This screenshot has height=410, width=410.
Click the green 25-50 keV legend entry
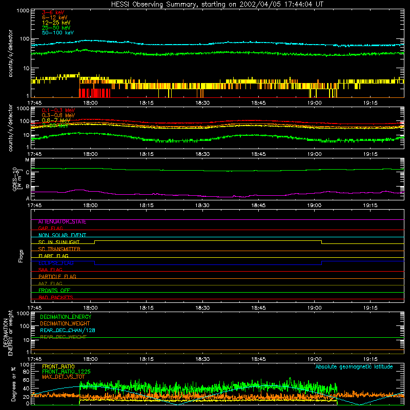[x=56, y=28]
